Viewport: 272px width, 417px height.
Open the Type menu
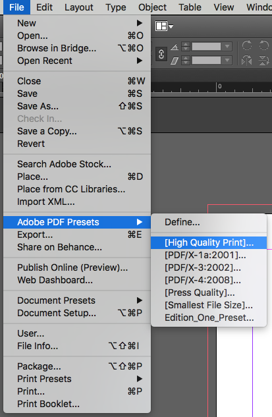click(x=116, y=7)
